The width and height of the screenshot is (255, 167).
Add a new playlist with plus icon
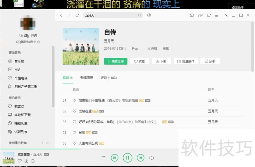pos(42,143)
